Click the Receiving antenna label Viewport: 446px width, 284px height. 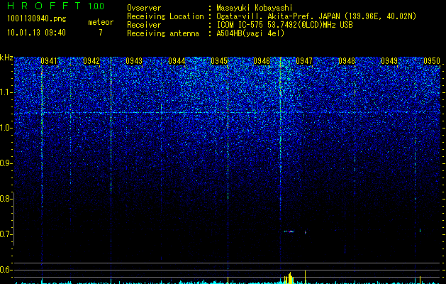coord(163,33)
